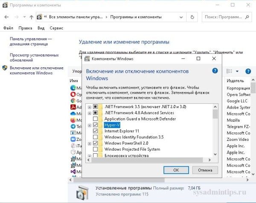Screen dimensions: 256x203
Task: Expand Windows PowerShell 2.0 node
Action: (x=90, y=143)
